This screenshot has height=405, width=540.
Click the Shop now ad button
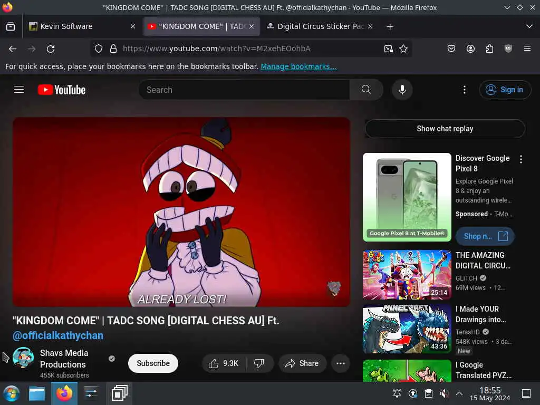click(485, 236)
